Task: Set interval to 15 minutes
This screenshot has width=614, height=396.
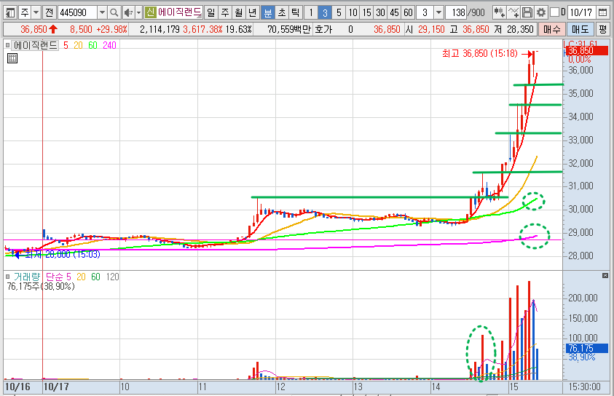Action: [366, 13]
